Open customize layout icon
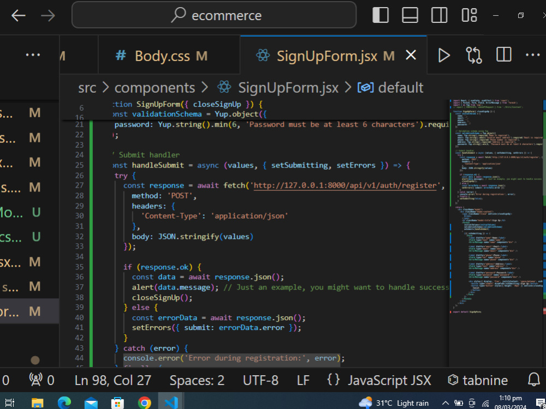 [469, 15]
